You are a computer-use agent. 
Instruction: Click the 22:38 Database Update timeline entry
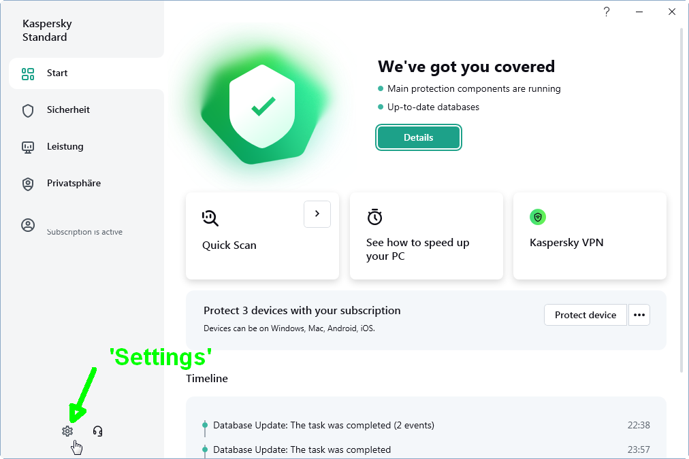coord(323,426)
